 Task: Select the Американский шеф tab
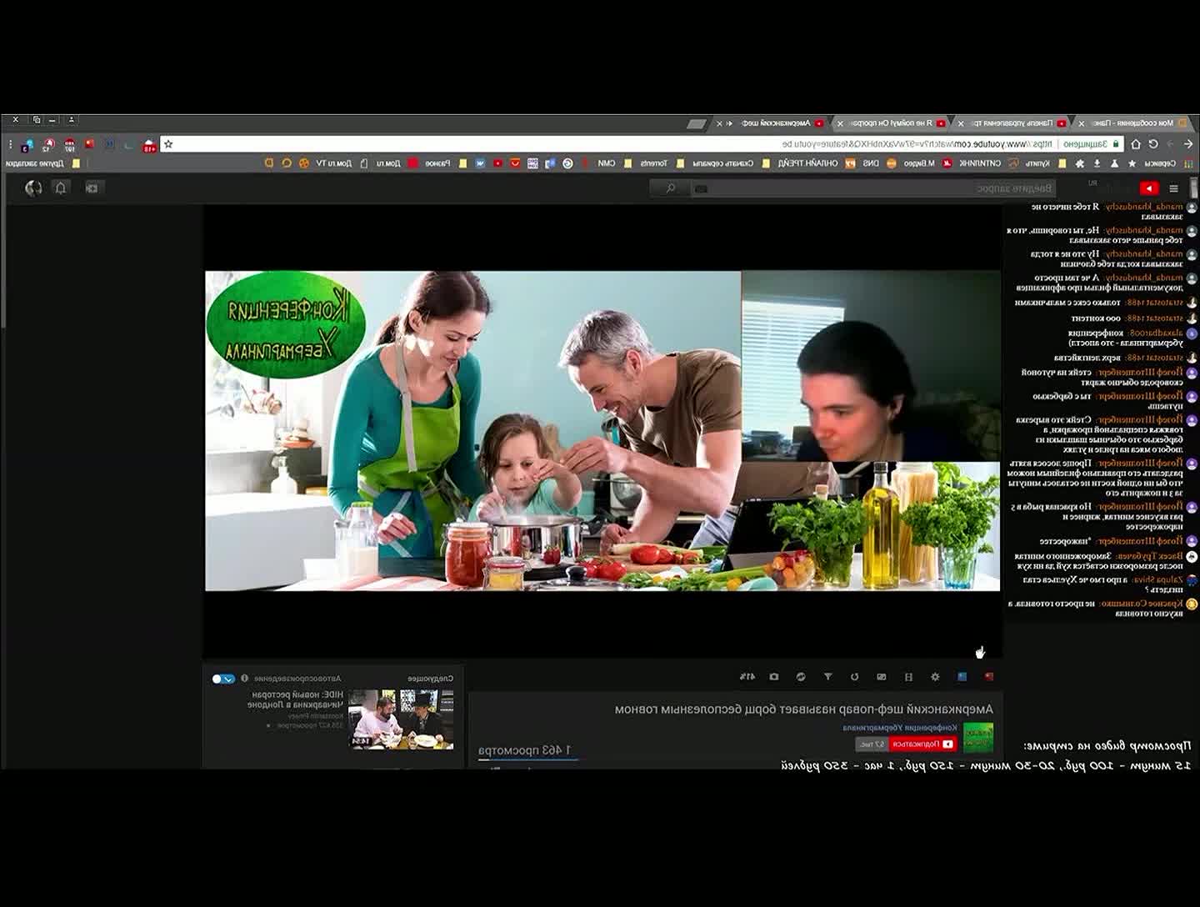[x=771, y=123]
